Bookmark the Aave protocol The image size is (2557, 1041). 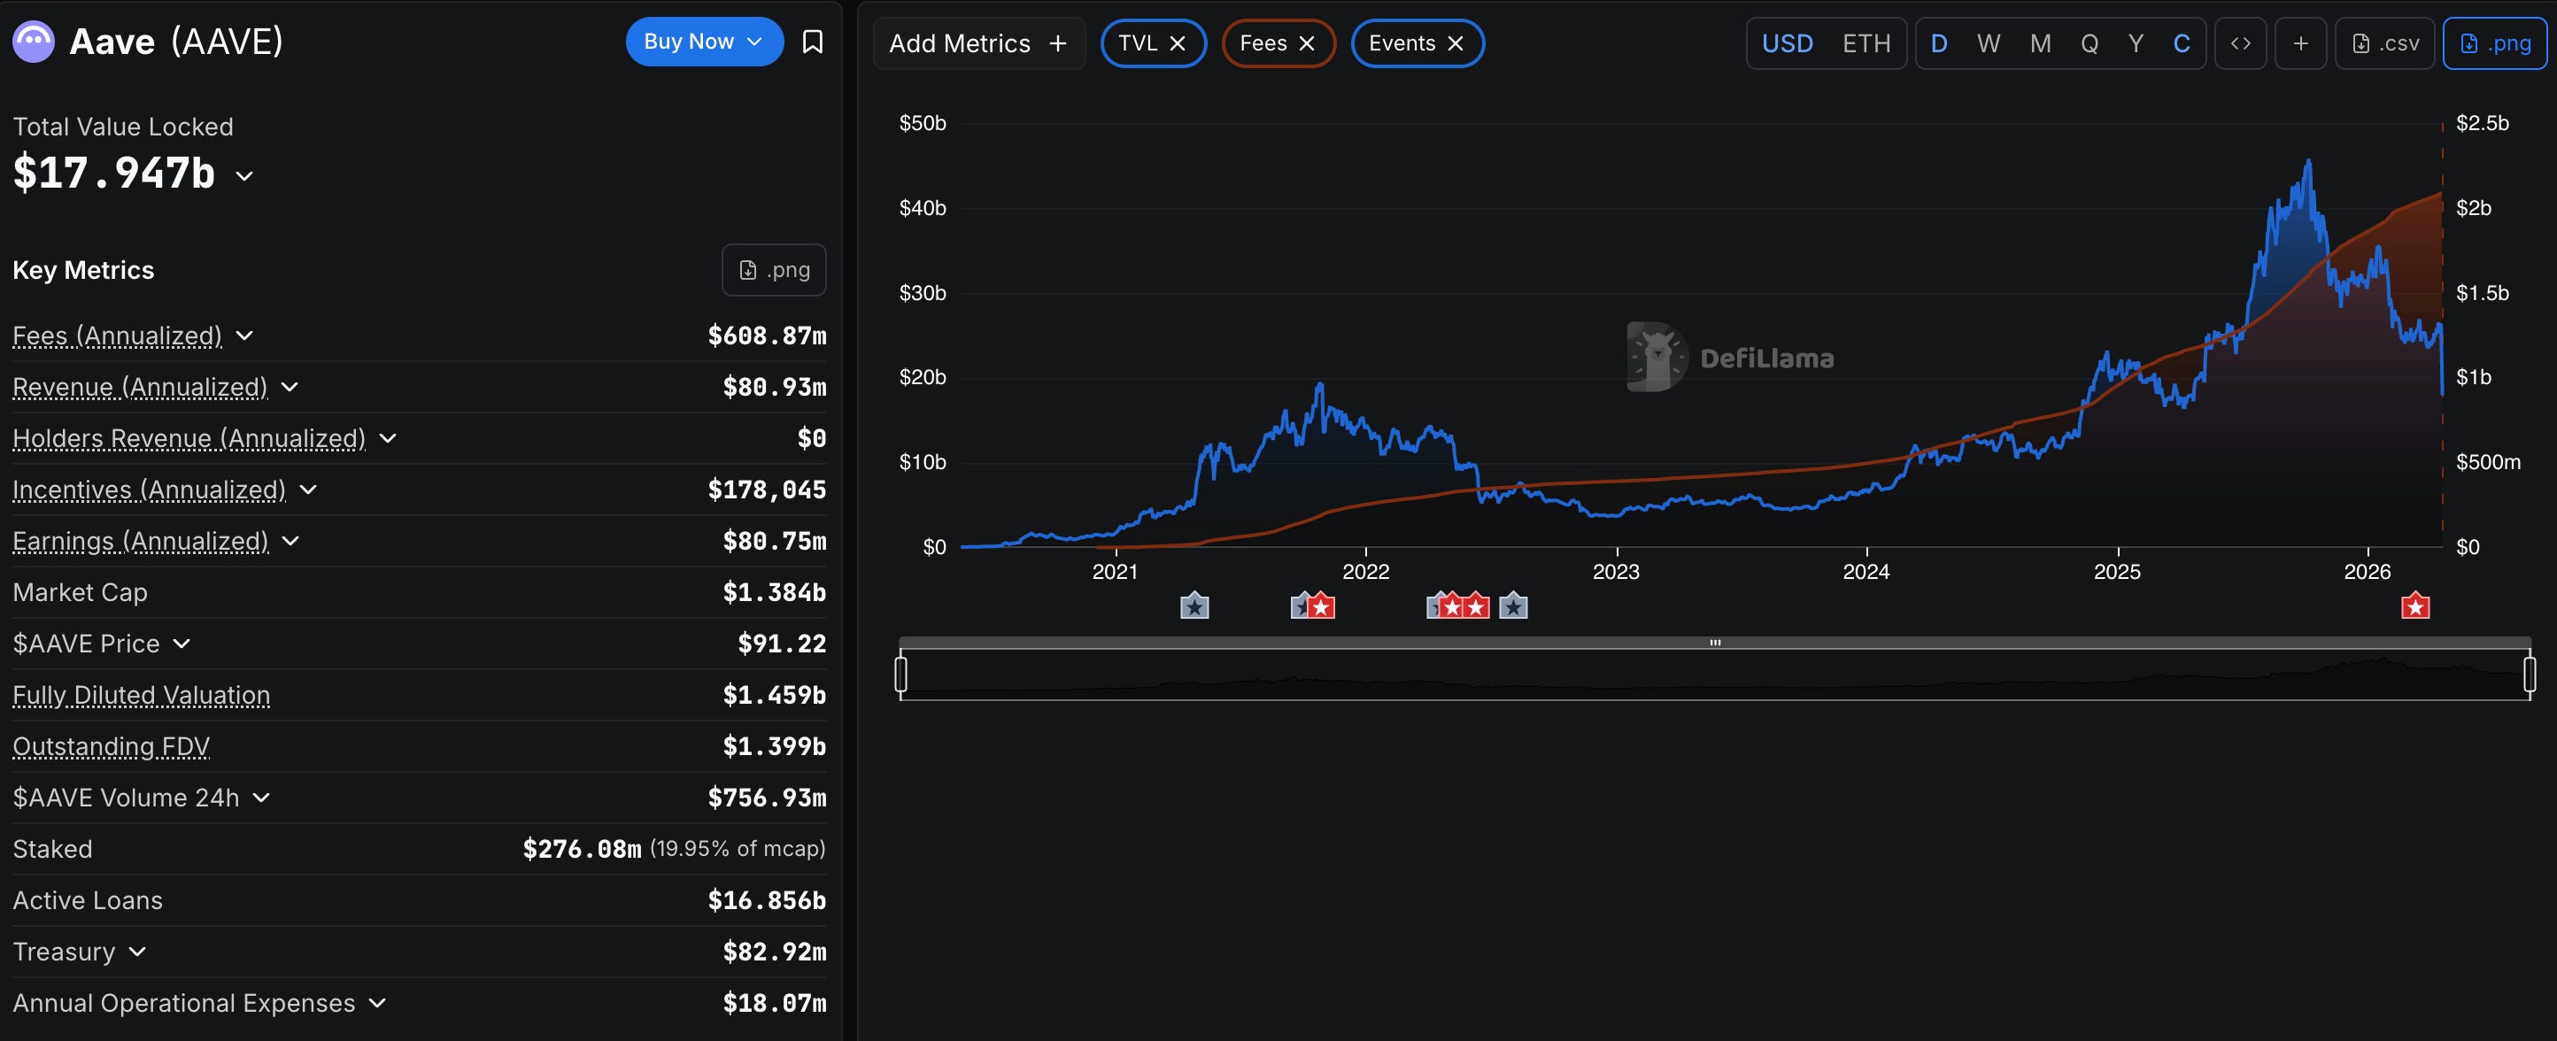coord(812,42)
